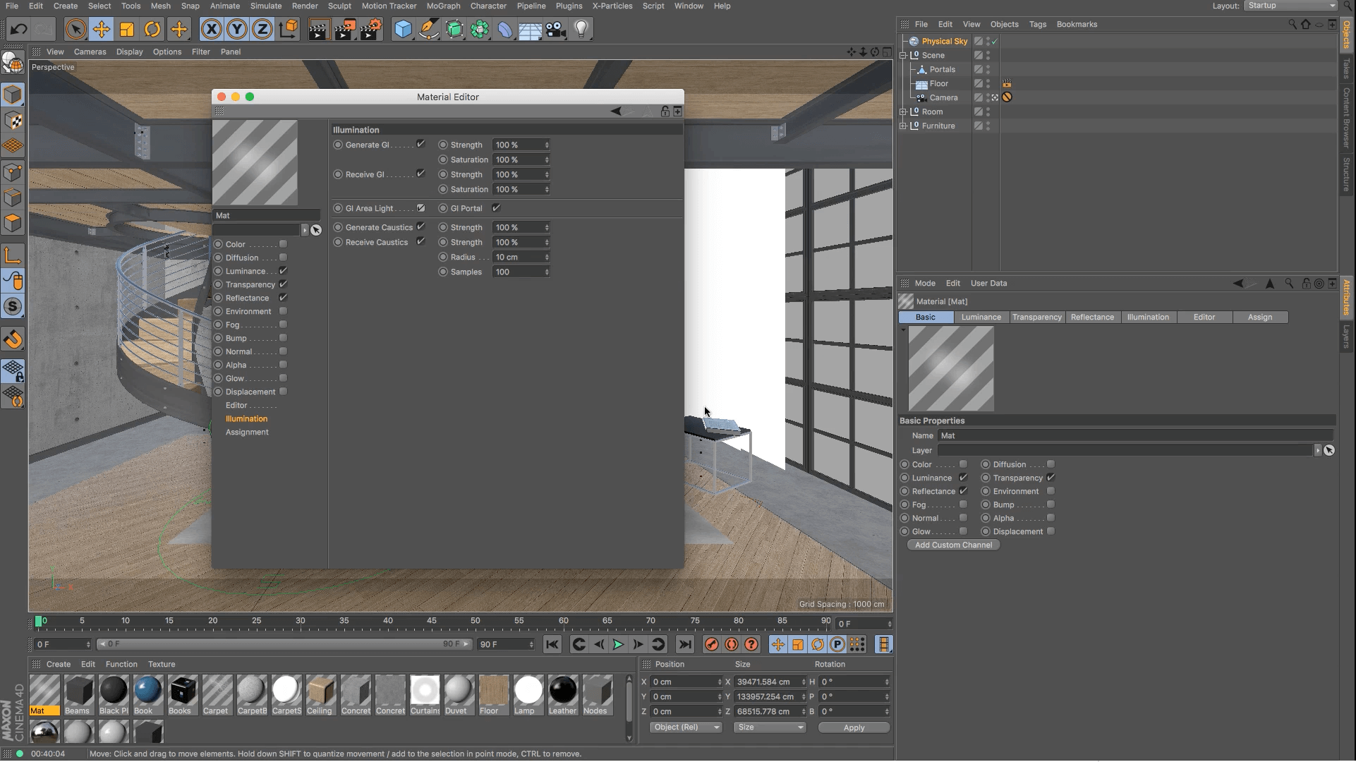Select the Move tool in toolbar

click(x=102, y=30)
